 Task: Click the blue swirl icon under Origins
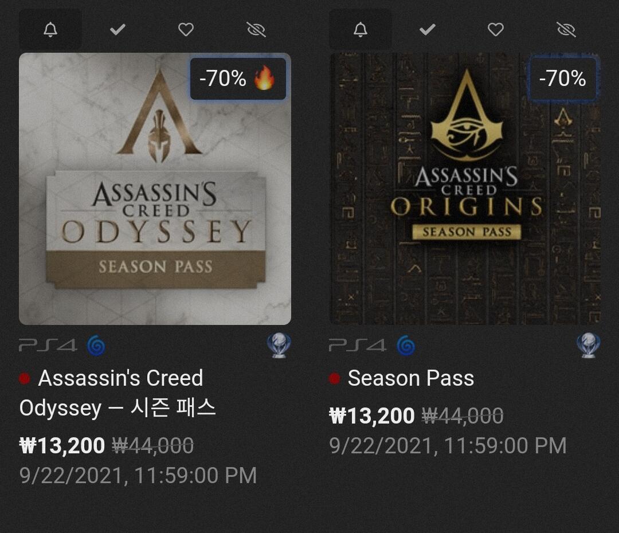[406, 346]
